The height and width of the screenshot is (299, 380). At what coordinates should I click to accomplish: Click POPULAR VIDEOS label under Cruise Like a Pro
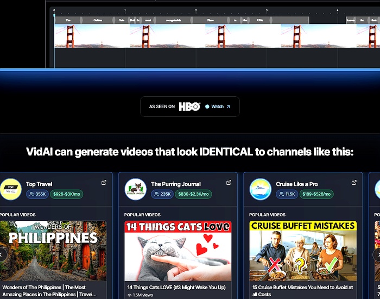(x=267, y=215)
